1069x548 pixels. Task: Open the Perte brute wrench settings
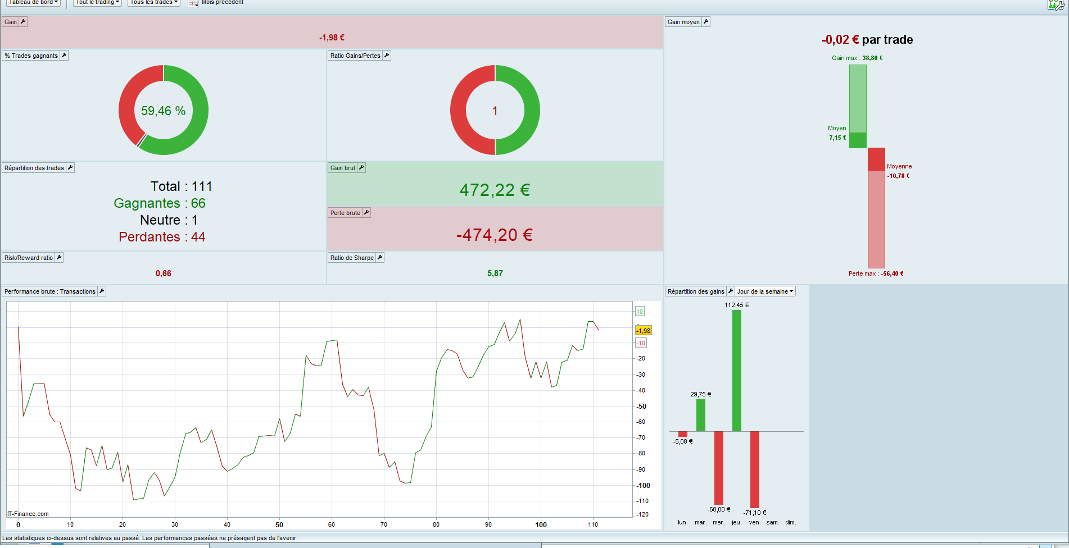[366, 213]
